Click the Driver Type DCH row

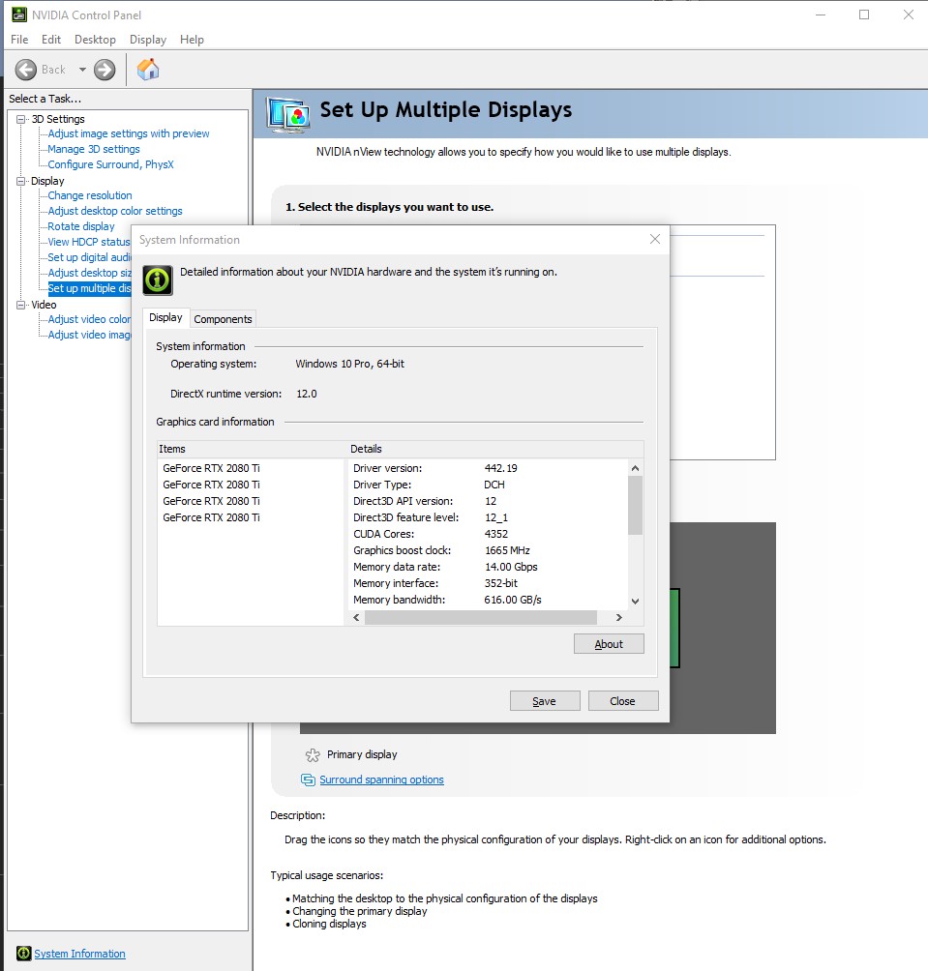point(429,485)
